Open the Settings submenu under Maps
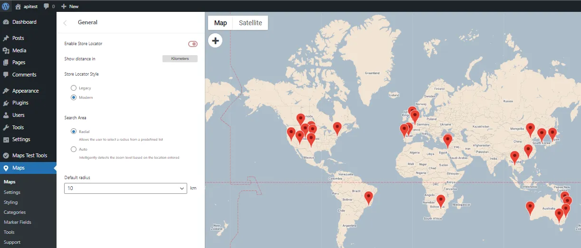Image resolution: width=581 pixels, height=248 pixels. (x=12, y=192)
